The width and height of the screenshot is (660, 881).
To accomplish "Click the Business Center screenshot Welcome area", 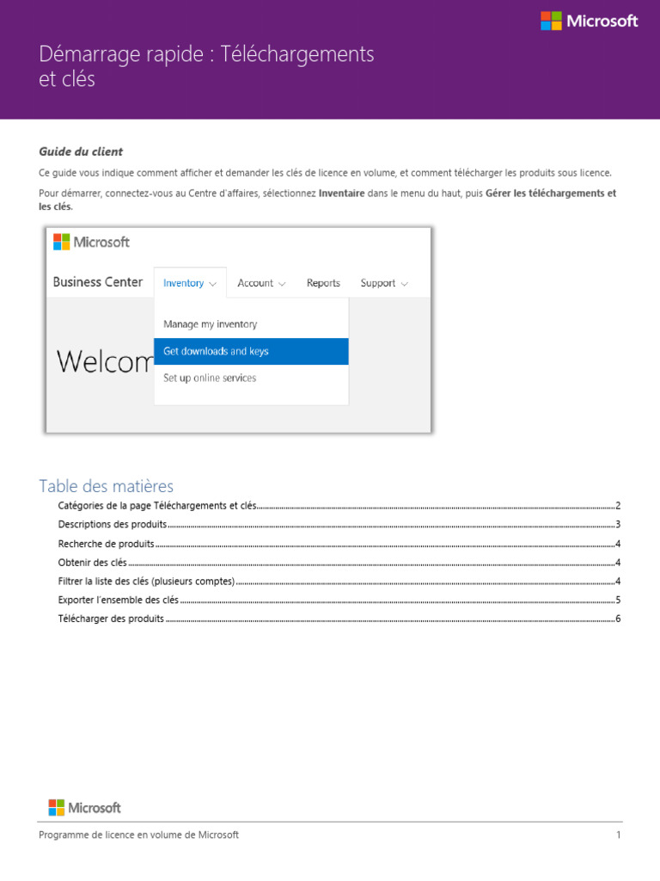I will (x=104, y=361).
